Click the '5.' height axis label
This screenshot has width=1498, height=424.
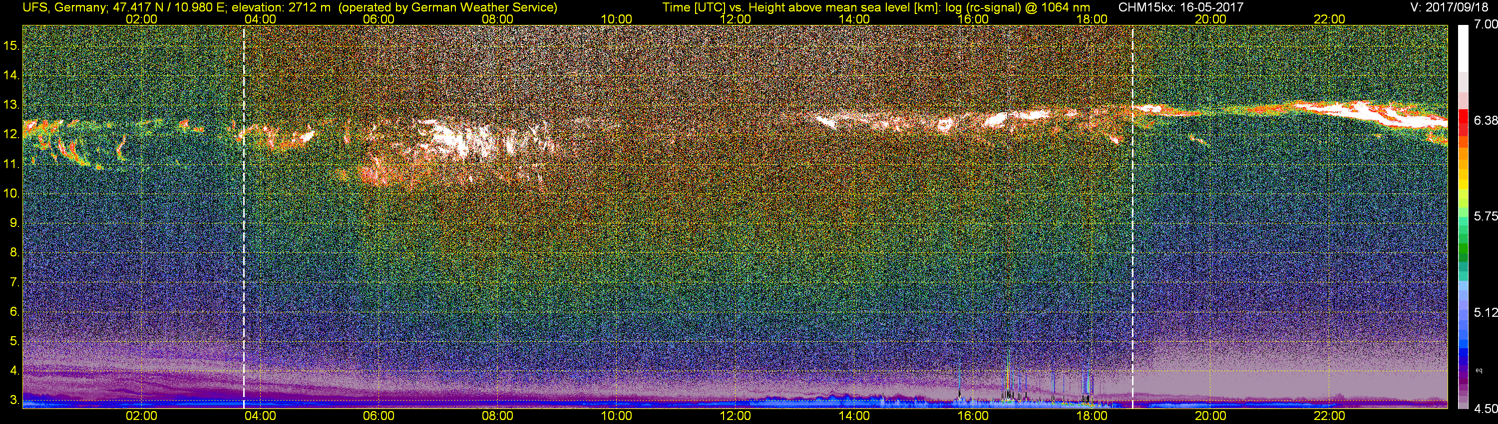tap(14, 341)
